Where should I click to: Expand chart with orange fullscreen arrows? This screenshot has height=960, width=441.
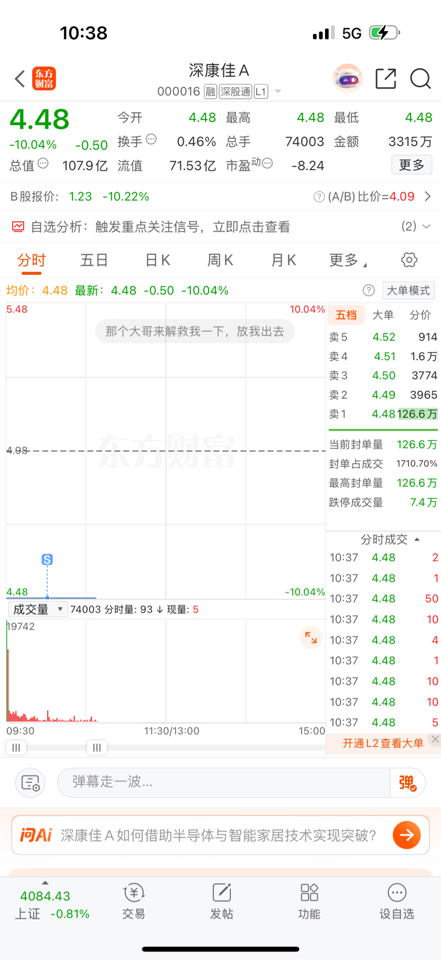311,637
